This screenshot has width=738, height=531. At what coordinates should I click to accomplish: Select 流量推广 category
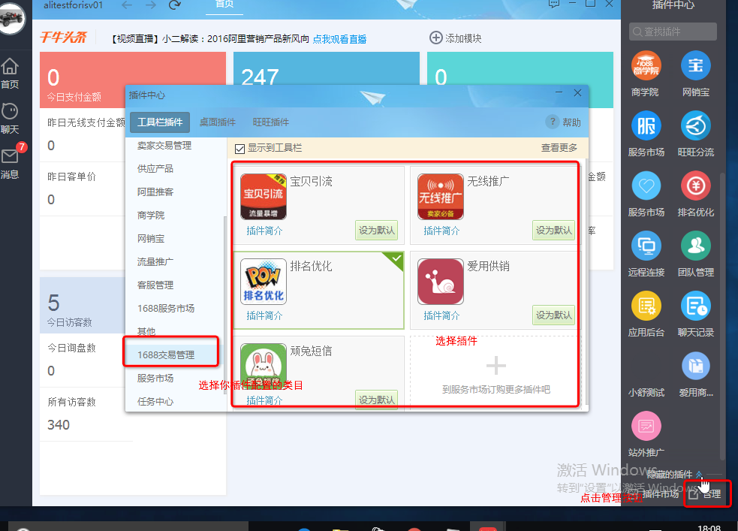pyautogui.click(x=155, y=261)
